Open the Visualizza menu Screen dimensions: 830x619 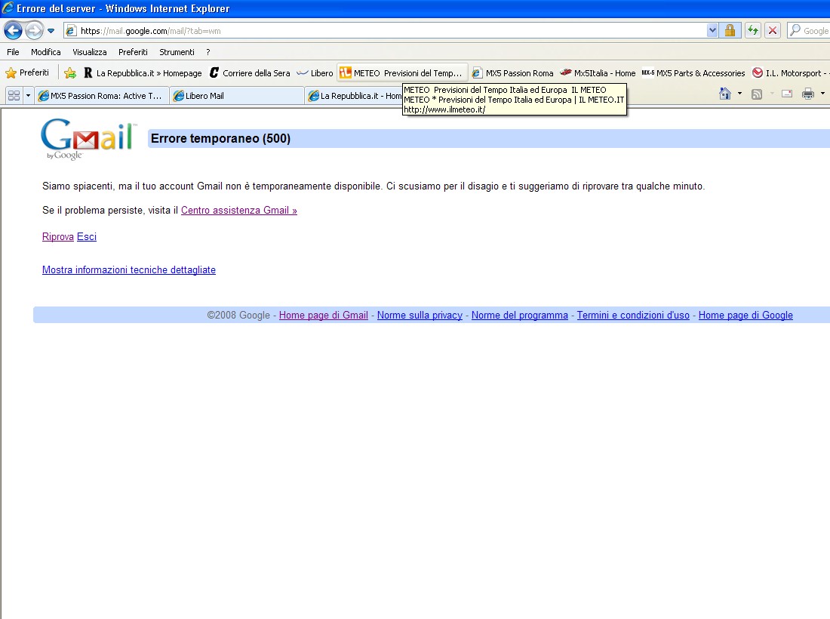click(x=90, y=52)
